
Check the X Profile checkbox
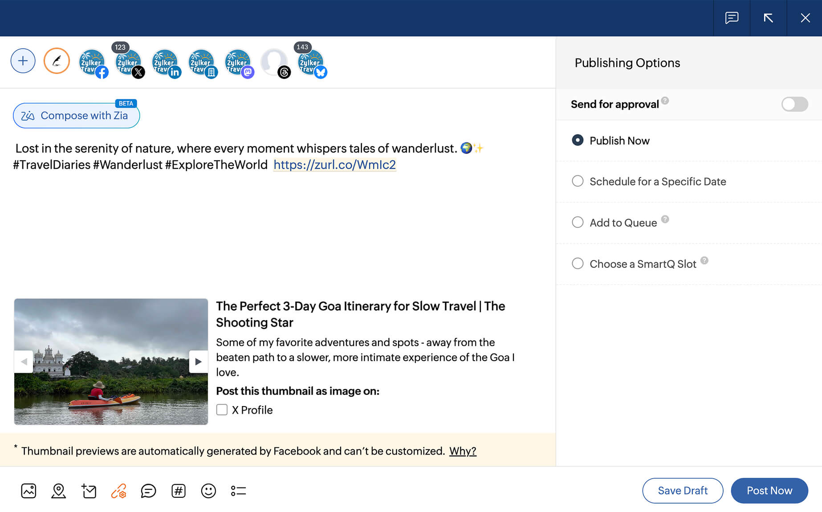click(222, 410)
